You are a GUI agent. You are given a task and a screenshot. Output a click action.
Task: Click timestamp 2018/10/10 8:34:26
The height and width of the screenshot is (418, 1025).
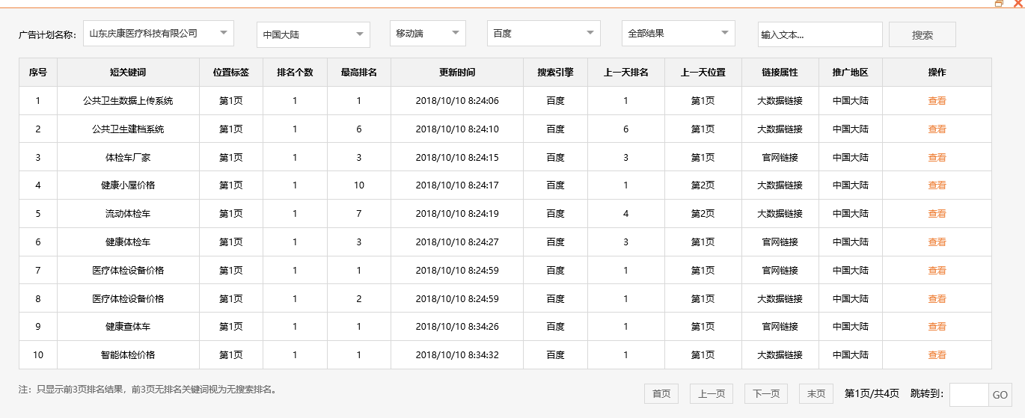pos(457,327)
